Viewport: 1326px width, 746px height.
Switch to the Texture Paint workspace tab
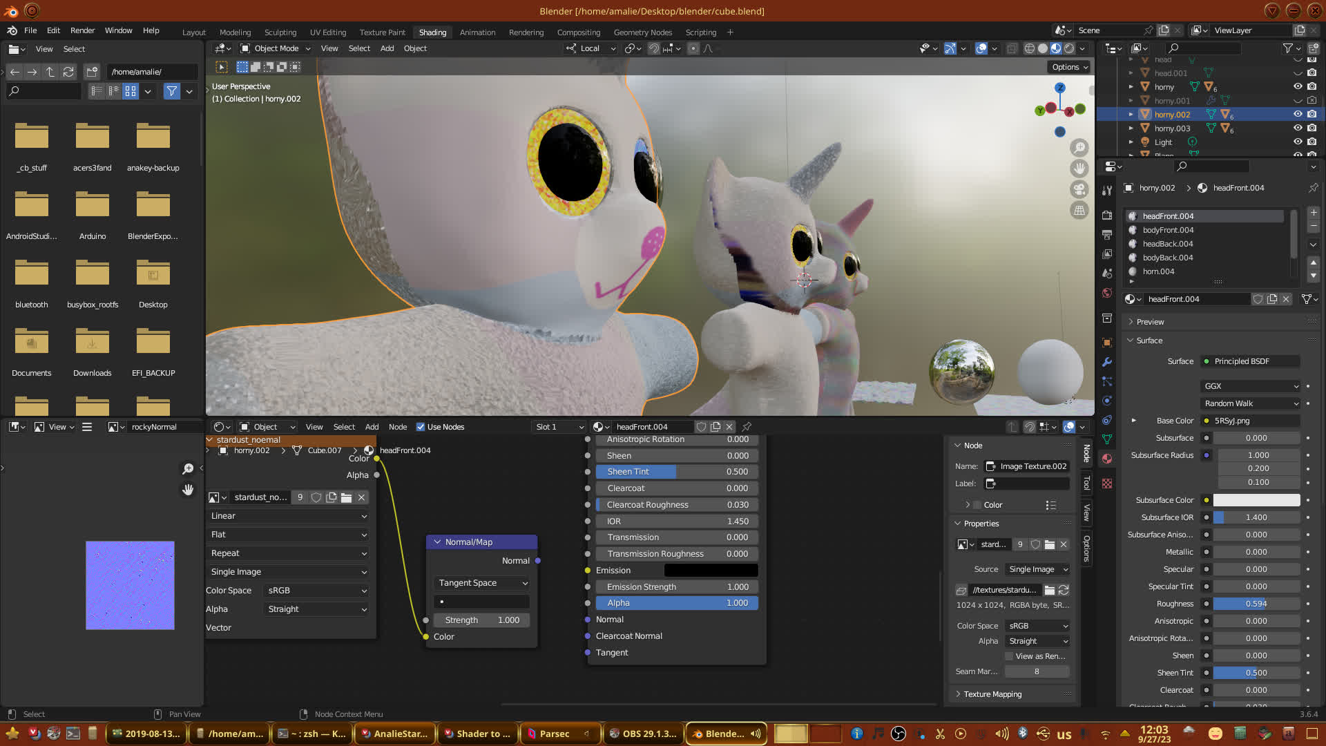click(382, 32)
